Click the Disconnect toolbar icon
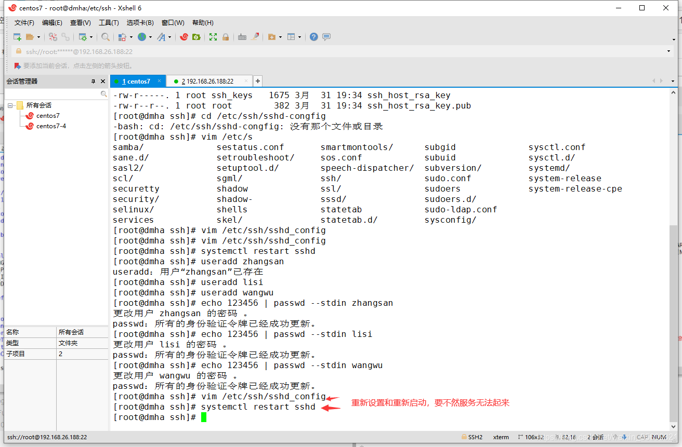The width and height of the screenshot is (682, 447). click(53, 37)
